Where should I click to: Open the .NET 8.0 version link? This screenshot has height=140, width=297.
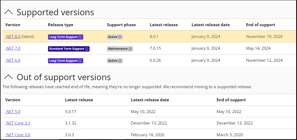click(x=13, y=36)
